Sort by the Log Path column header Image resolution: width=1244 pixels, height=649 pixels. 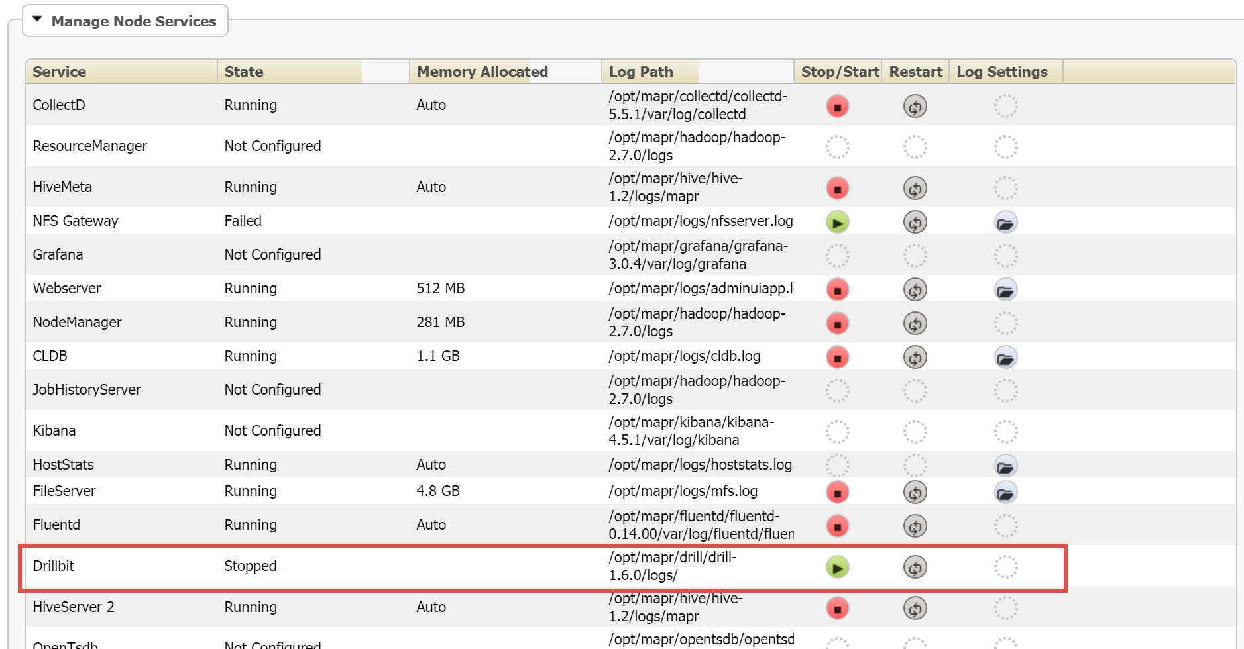(697, 72)
